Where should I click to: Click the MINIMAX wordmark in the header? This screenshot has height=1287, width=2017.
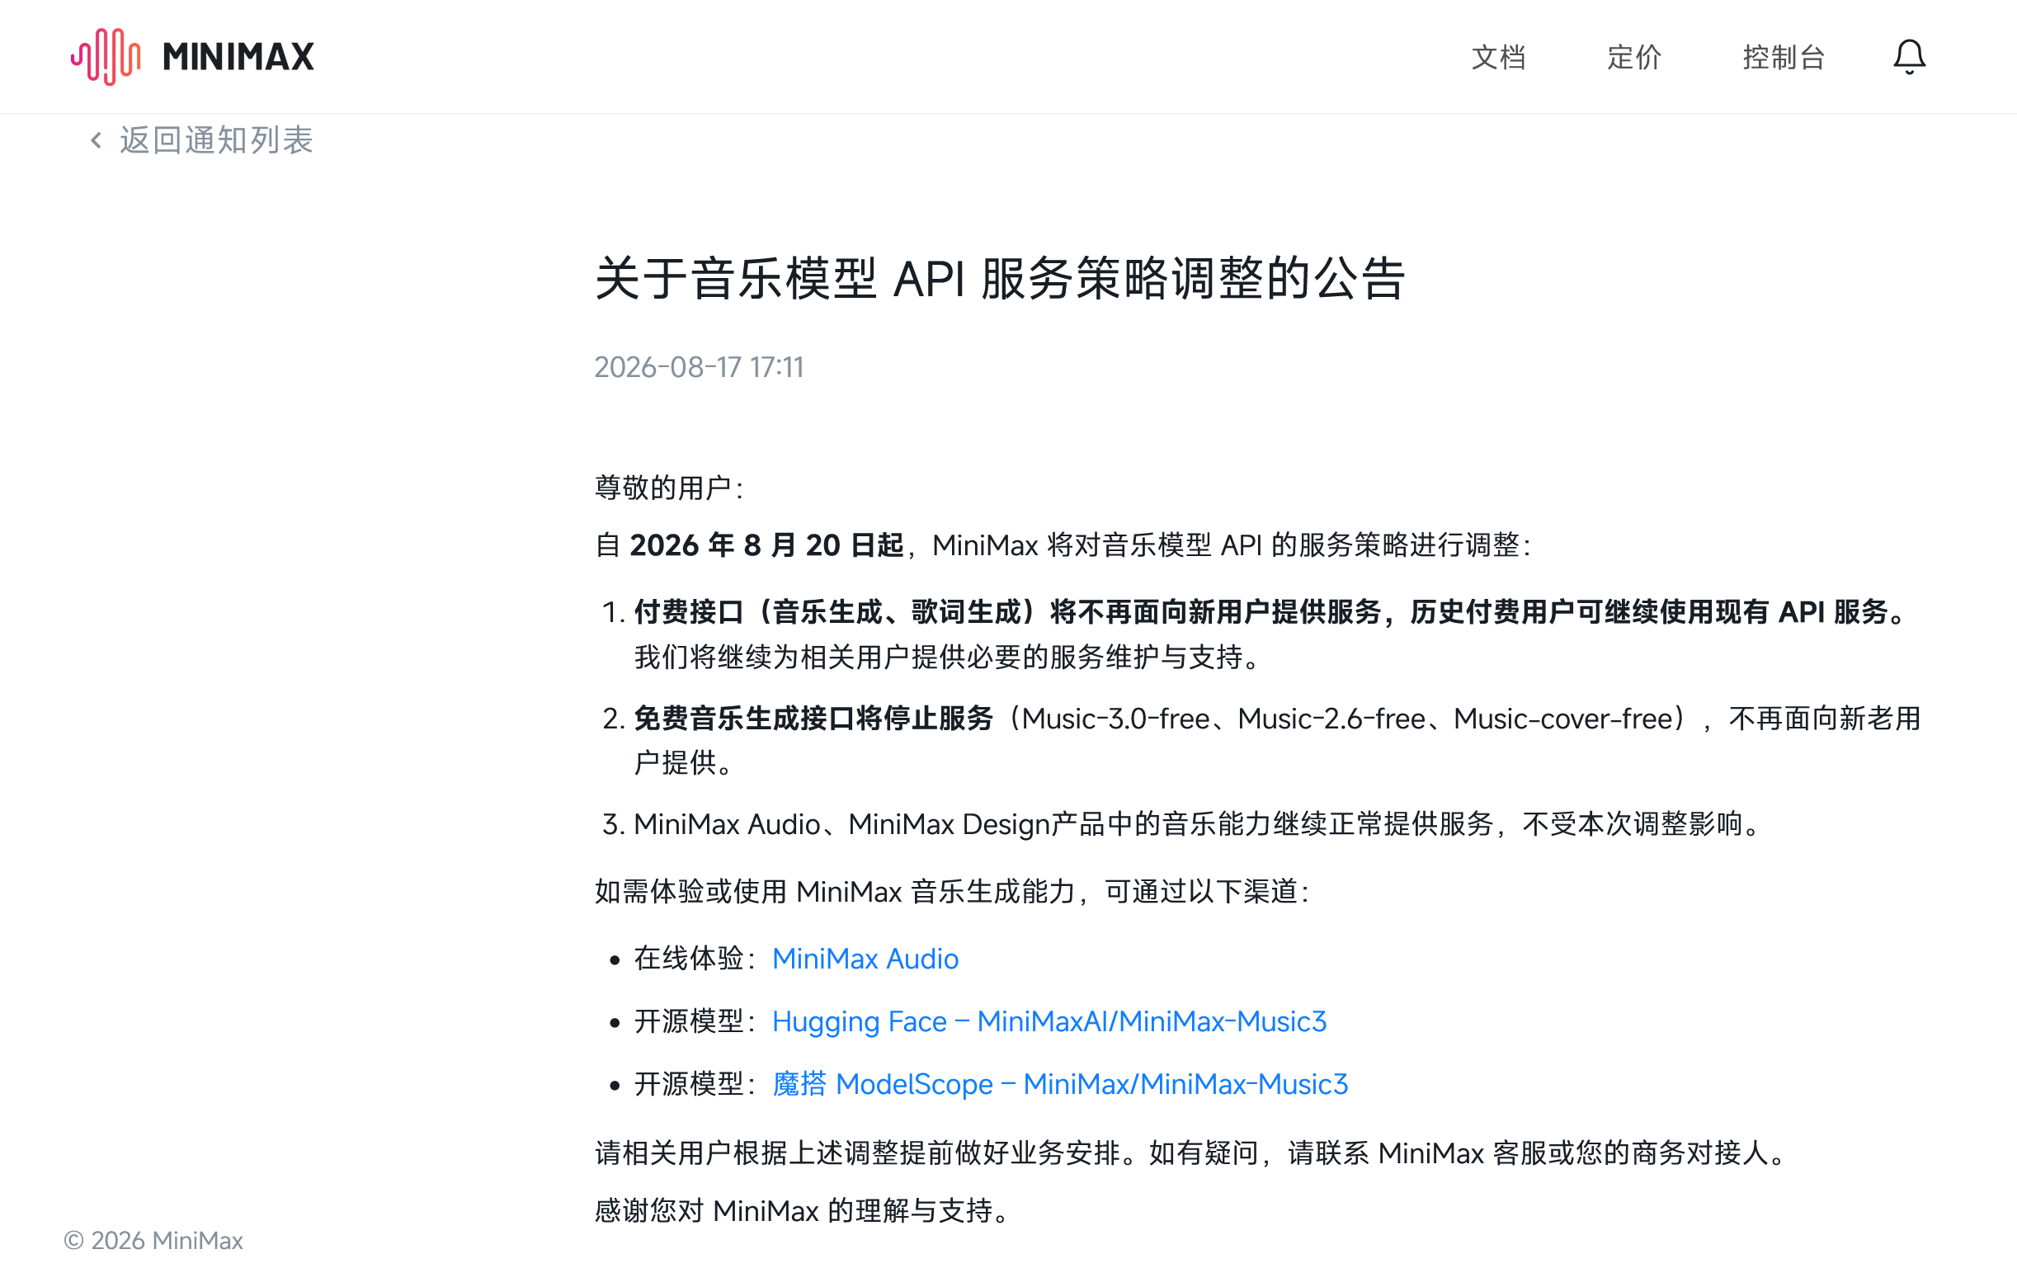238,57
